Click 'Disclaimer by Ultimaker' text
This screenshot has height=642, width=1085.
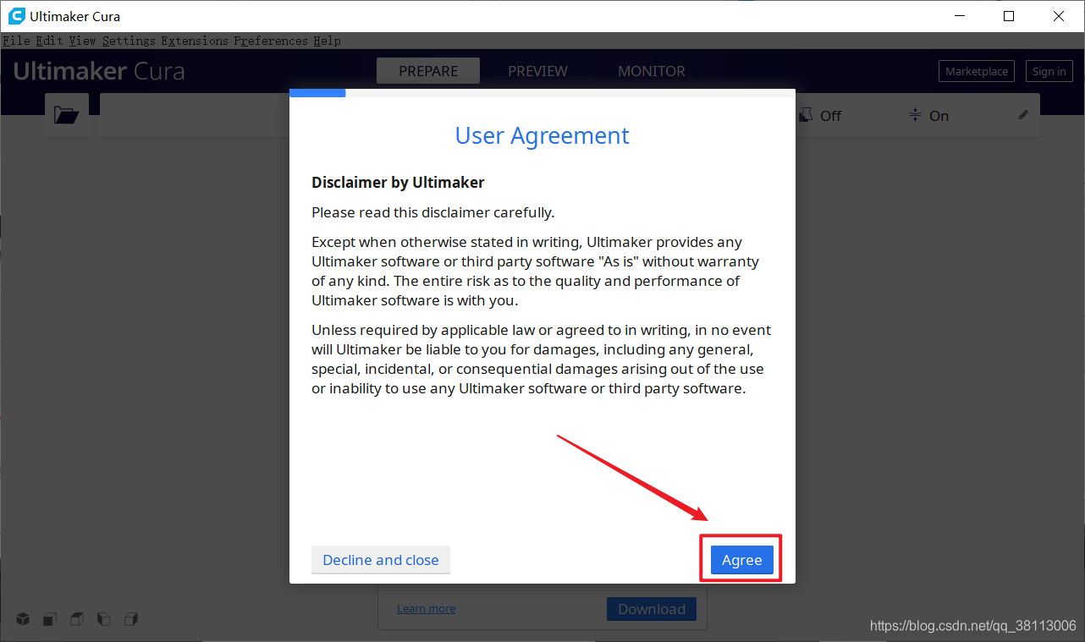[398, 182]
